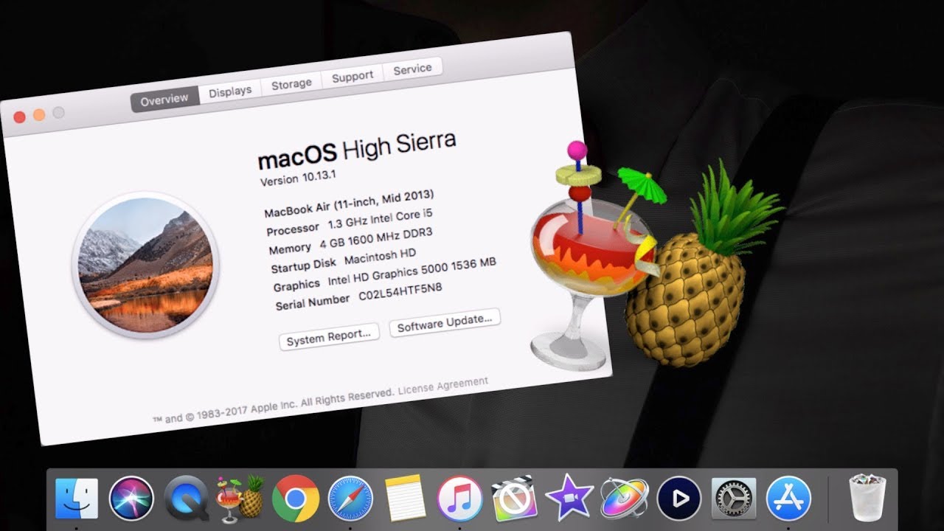Click Intel HD Graphics 5000 1536 MB value
944x531 pixels.
click(x=412, y=272)
